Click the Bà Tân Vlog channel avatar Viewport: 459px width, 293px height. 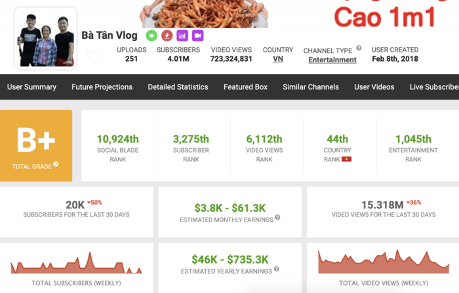point(45,39)
